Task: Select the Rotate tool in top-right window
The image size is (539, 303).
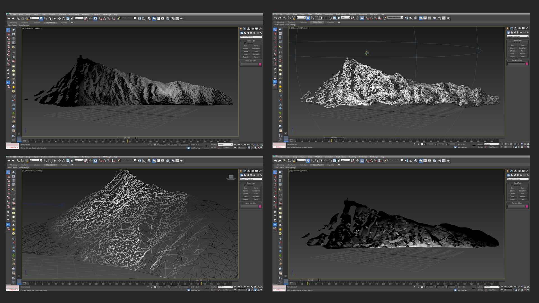Action: (330, 18)
